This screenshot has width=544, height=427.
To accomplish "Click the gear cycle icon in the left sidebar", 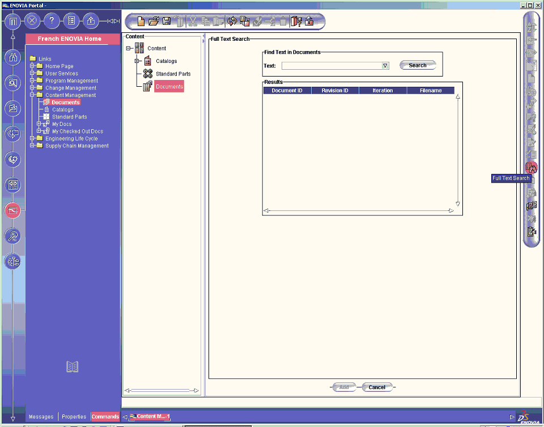I will coord(13,159).
